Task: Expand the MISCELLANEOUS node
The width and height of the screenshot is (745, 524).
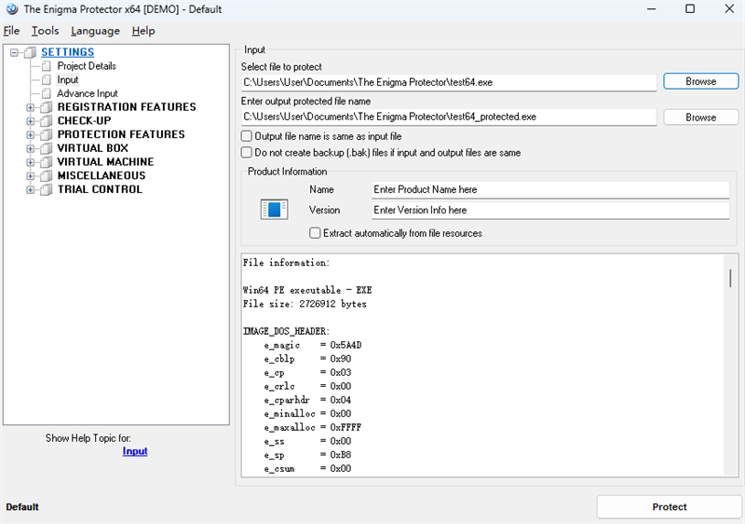Action: [x=31, y=176]
